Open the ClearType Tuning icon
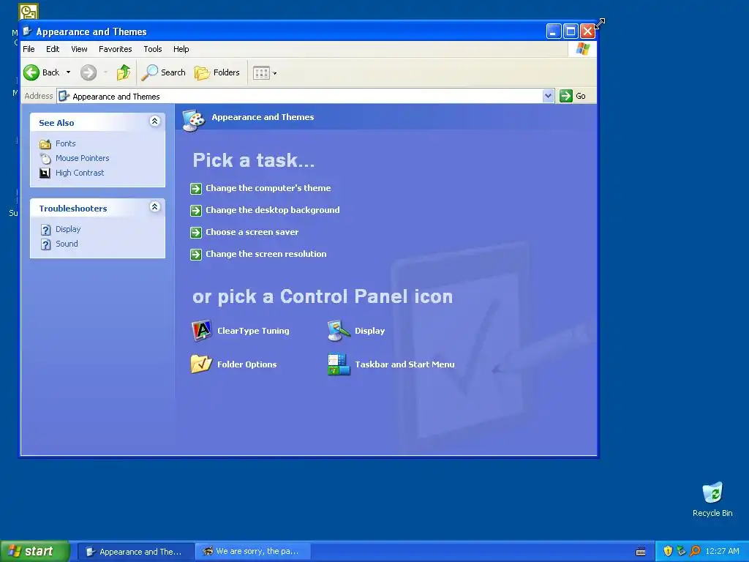The height and width of the screenshot is (562, 749). coord(202,331)
